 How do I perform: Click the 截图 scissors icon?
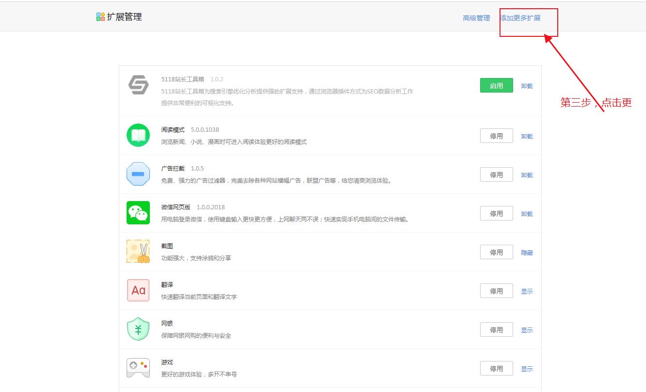(x=138, y=251)
